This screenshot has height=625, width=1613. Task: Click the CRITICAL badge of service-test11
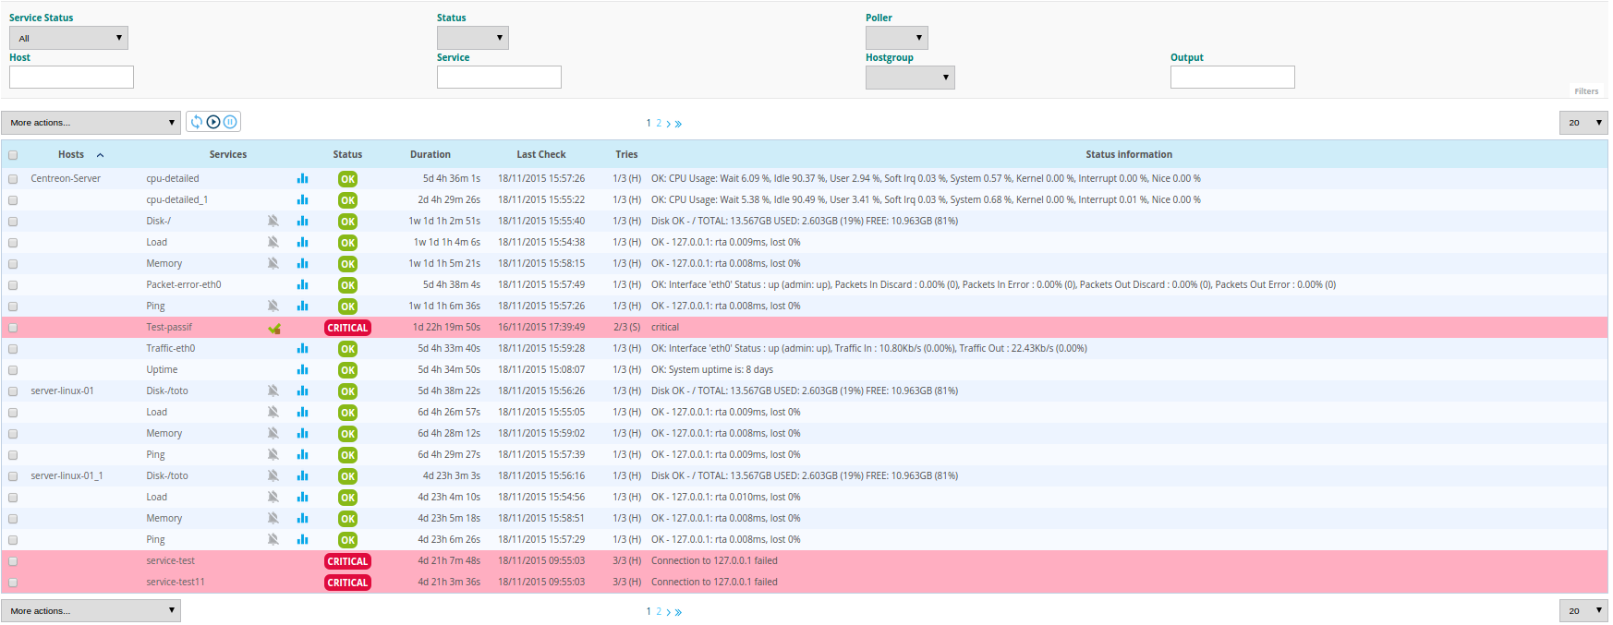pyautogui.click(x=347, y=583)
